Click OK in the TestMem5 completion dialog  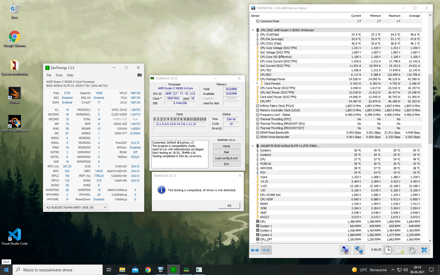click(x=229, y=205)
